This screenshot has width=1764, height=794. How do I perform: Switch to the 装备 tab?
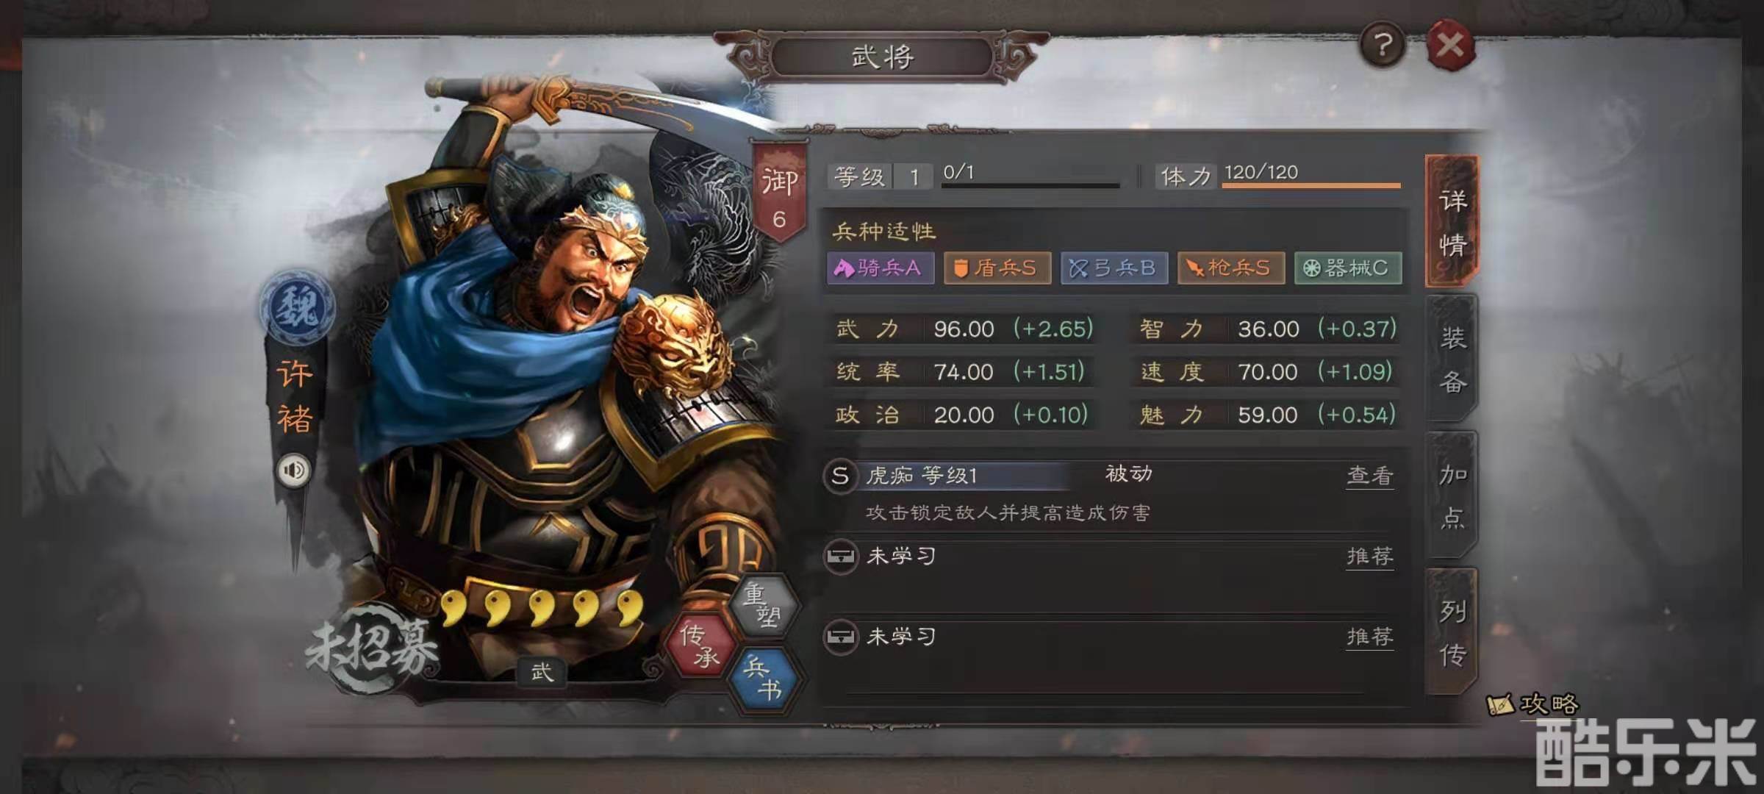click(1452, 359)
